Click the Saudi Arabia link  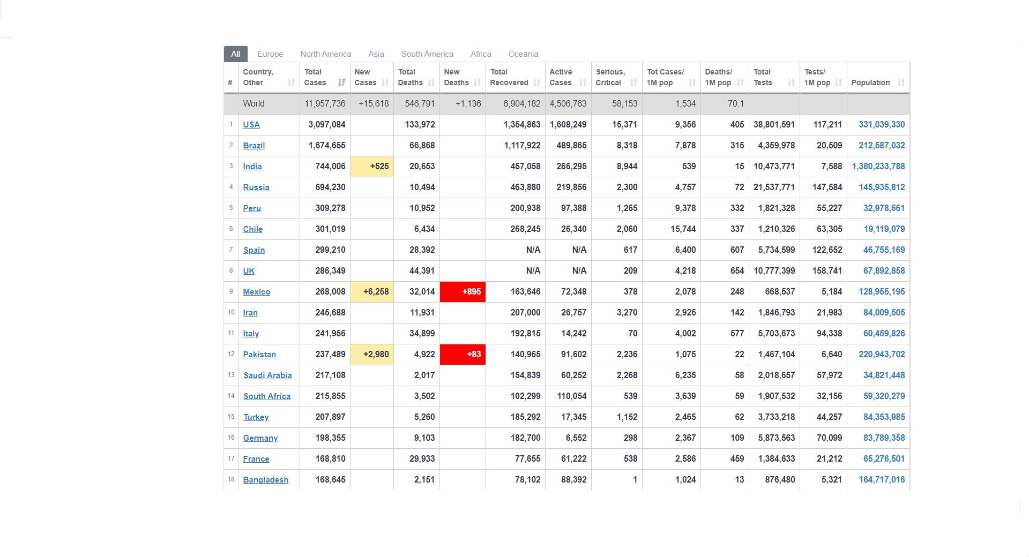tap(267, 375)
